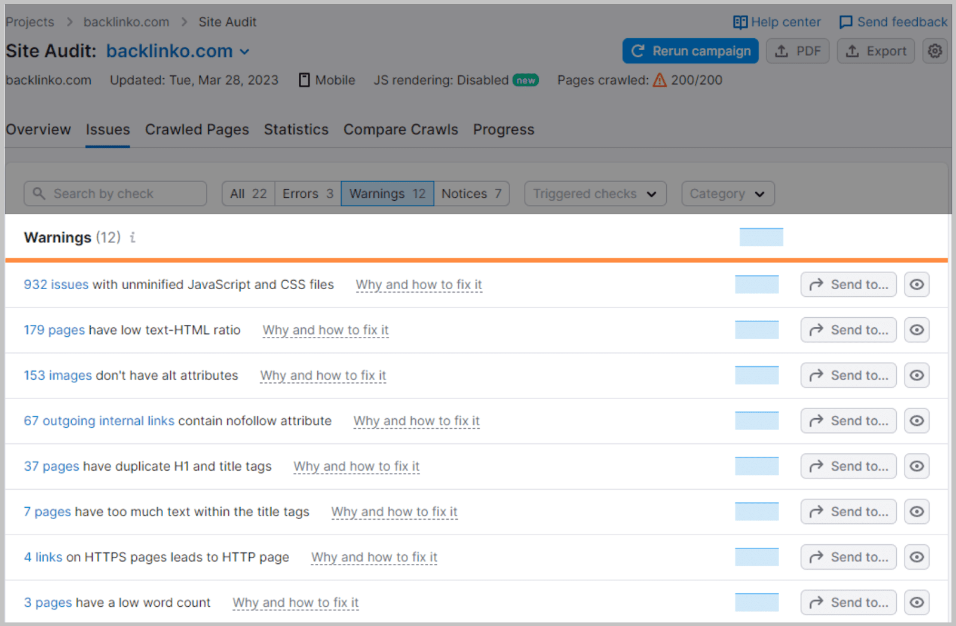Hide the low text-HTML ratio issue
956x626 pixels.
click(917, 330)
